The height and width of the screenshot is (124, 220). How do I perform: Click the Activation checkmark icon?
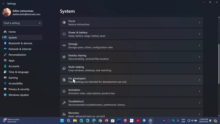(64, 91)
